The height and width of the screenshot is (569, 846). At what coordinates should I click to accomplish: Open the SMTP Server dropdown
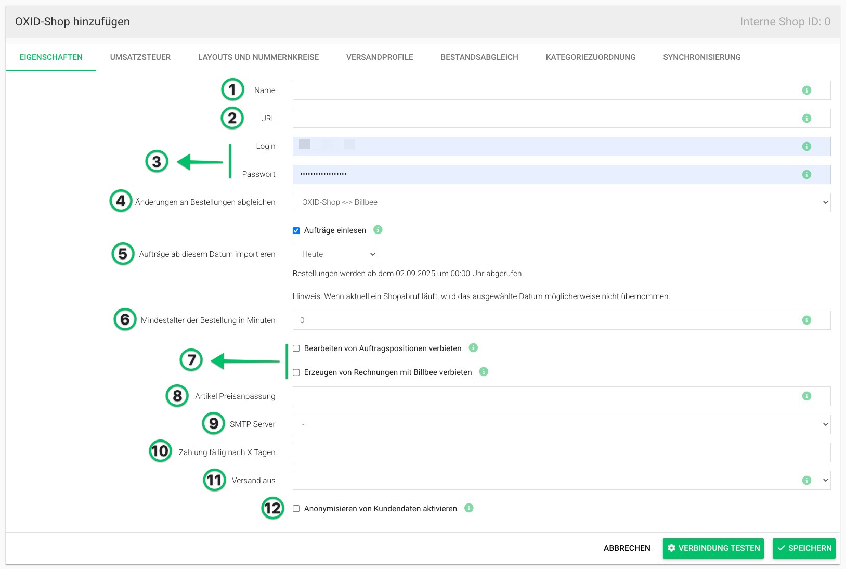[562, 424]
